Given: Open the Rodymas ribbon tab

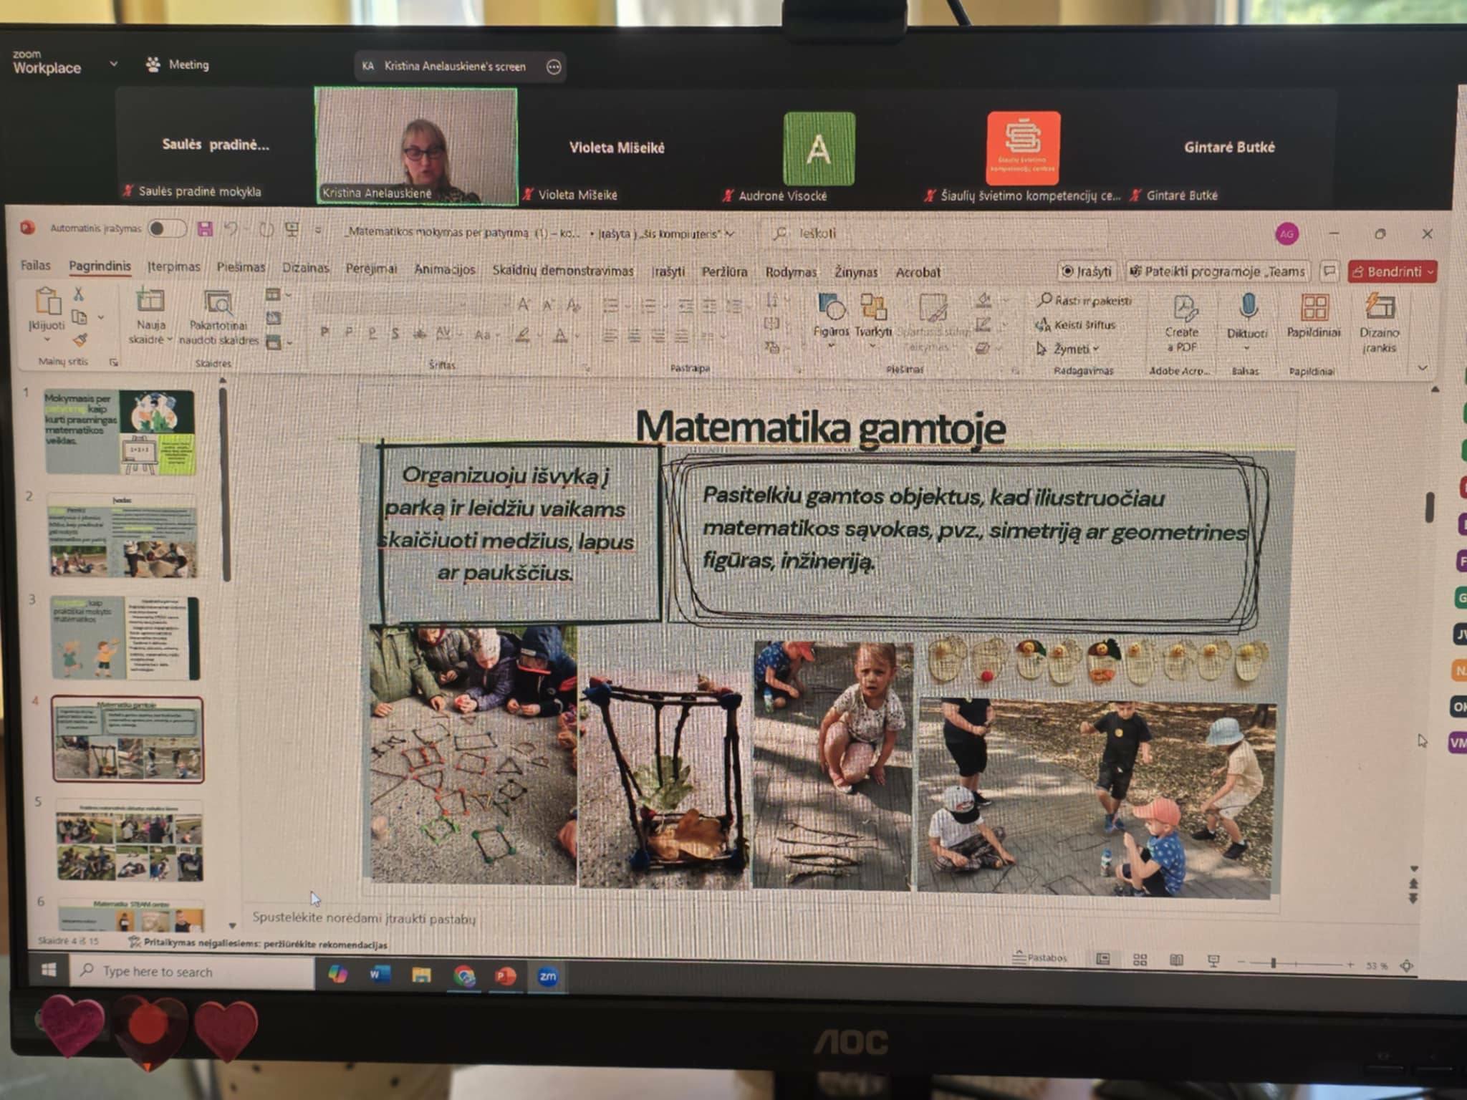Looking at the screenshot, I should point(791,272).
